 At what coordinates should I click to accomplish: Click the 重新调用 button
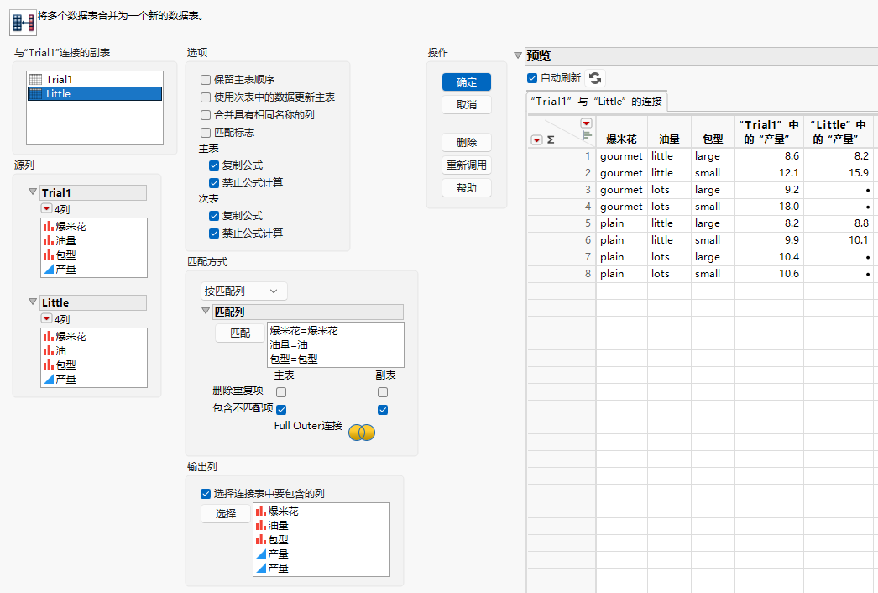point(467,165)
